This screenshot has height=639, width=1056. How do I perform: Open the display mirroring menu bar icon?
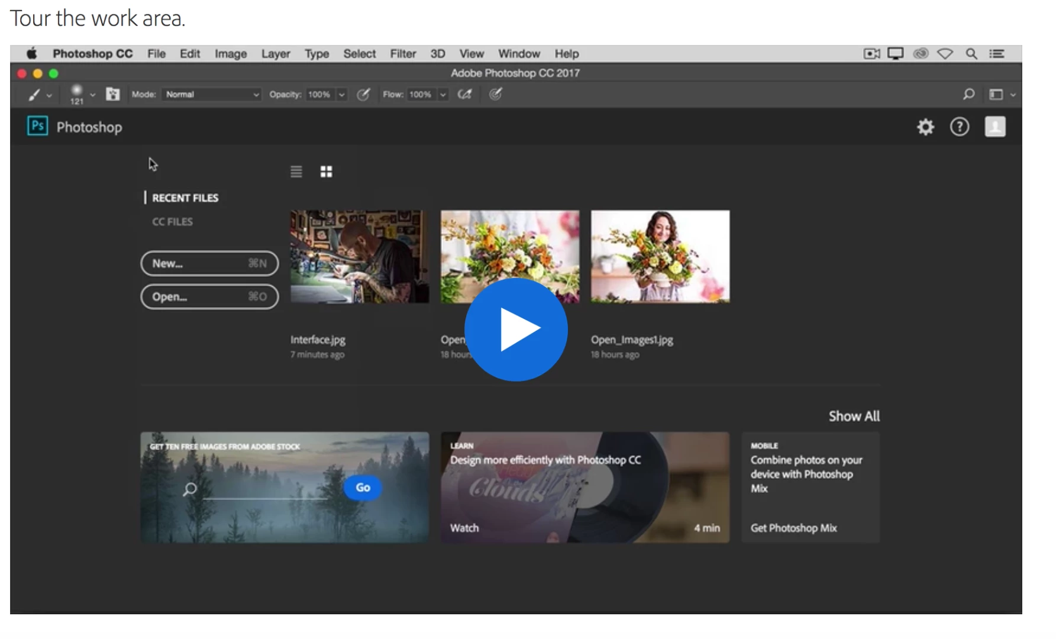[896, 54]
